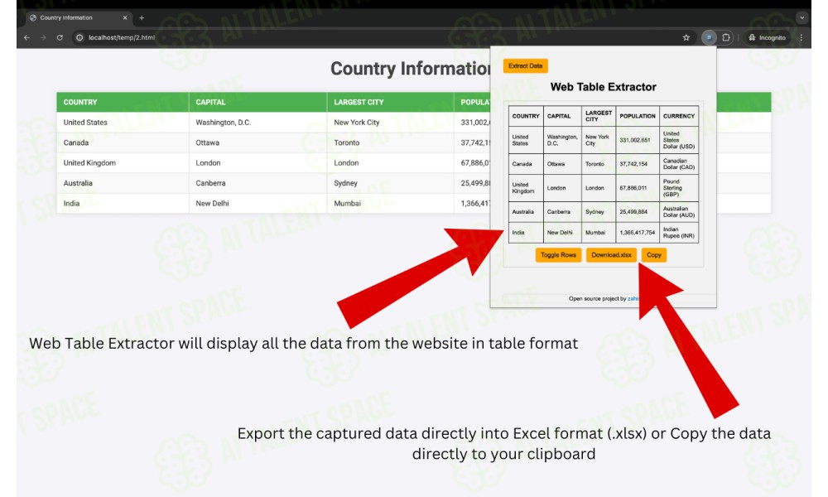Click United States Dollar (USD) in popup
Screen dimensions: 828x497
tap(679, 140)
